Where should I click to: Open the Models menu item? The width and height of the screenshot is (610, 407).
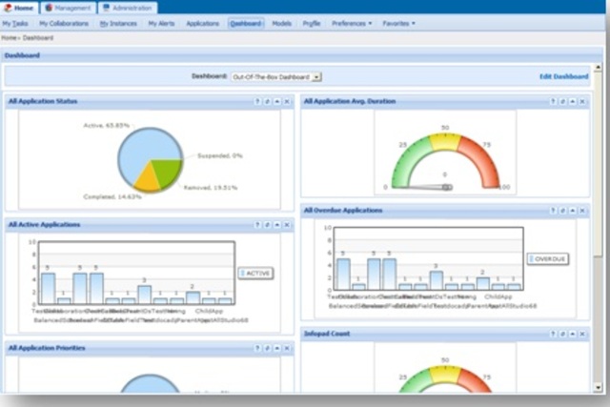(x=282, y=23)
